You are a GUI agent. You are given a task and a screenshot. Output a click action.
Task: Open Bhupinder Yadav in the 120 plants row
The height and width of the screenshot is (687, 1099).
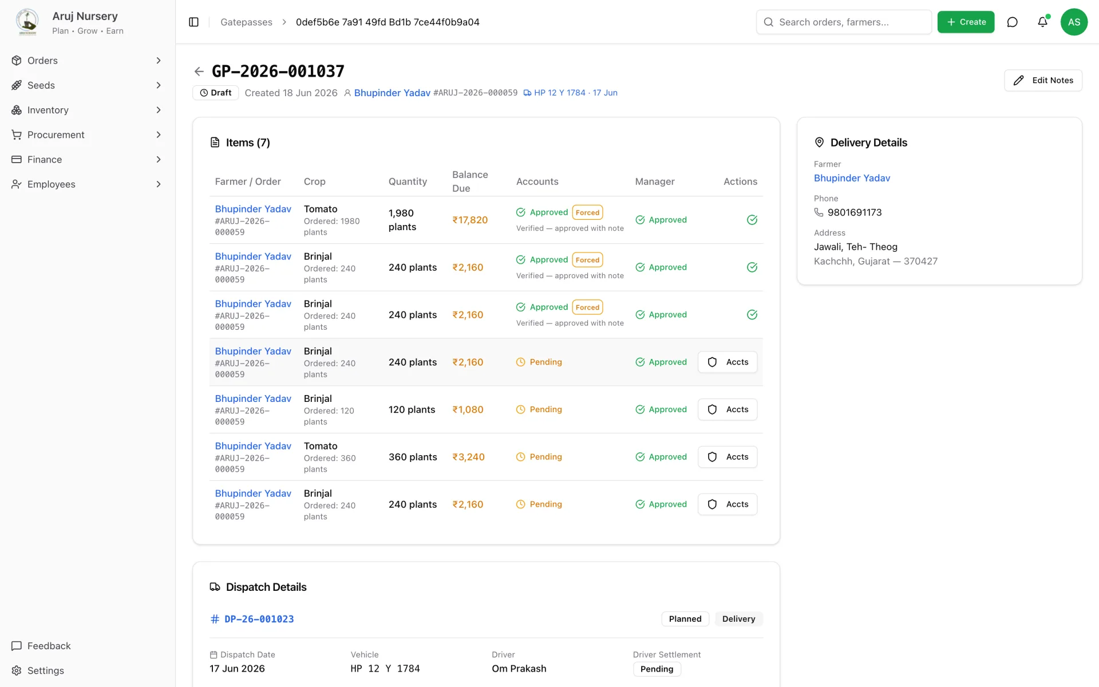click(x=253, y=398)
